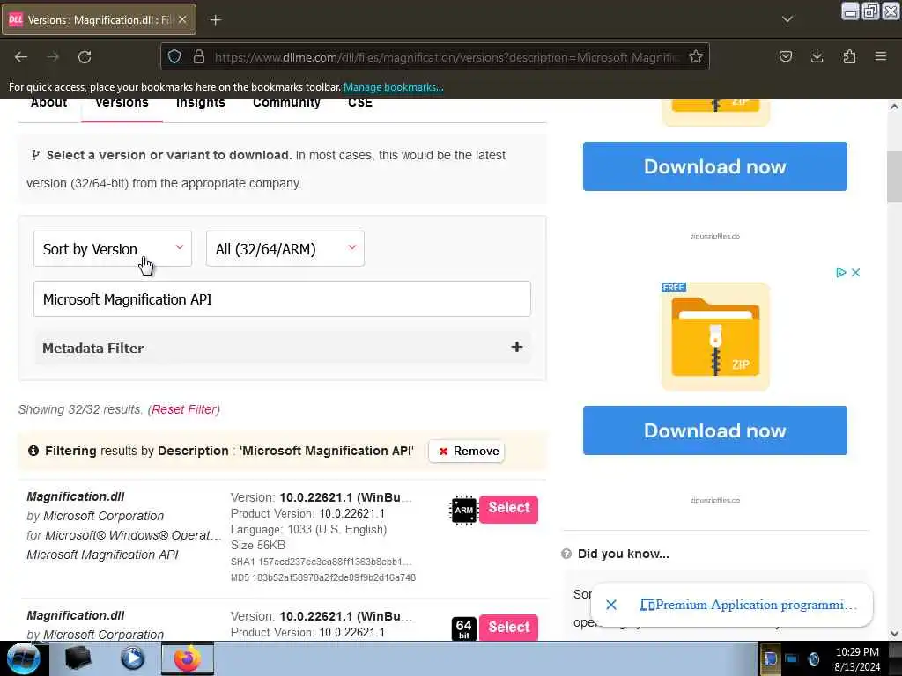Open the Manage bookmarks link
The height and width of the screenshot is (676, 902).
point(394,87)
